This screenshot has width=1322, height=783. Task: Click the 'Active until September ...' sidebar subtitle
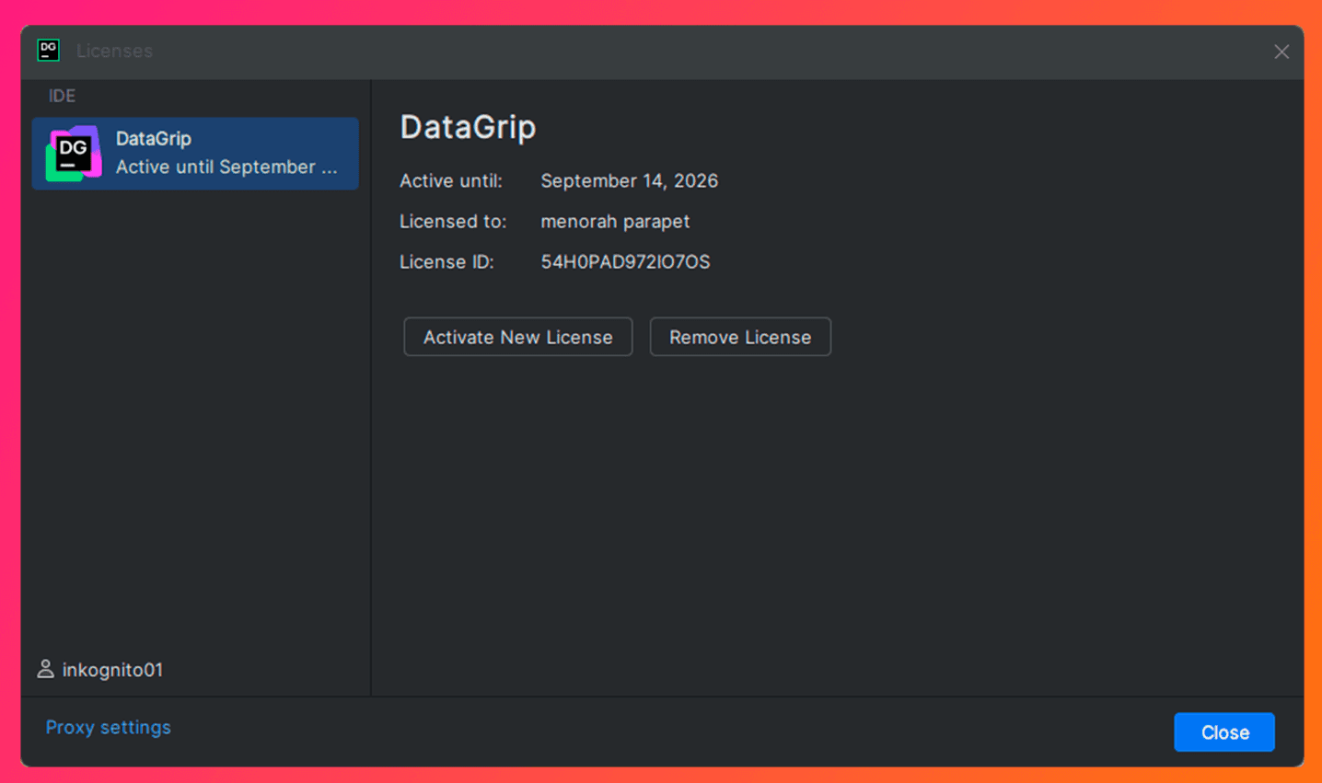pos(226,167)
